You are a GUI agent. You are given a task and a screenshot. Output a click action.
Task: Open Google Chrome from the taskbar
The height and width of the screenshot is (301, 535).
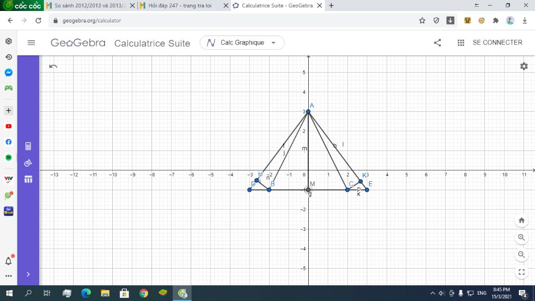[144, 293]
